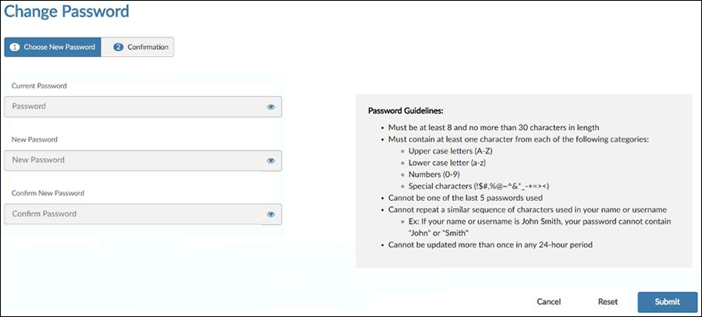Cancel the password change
This screenshot has width=702, height=317.
click(x=549, y=301)
